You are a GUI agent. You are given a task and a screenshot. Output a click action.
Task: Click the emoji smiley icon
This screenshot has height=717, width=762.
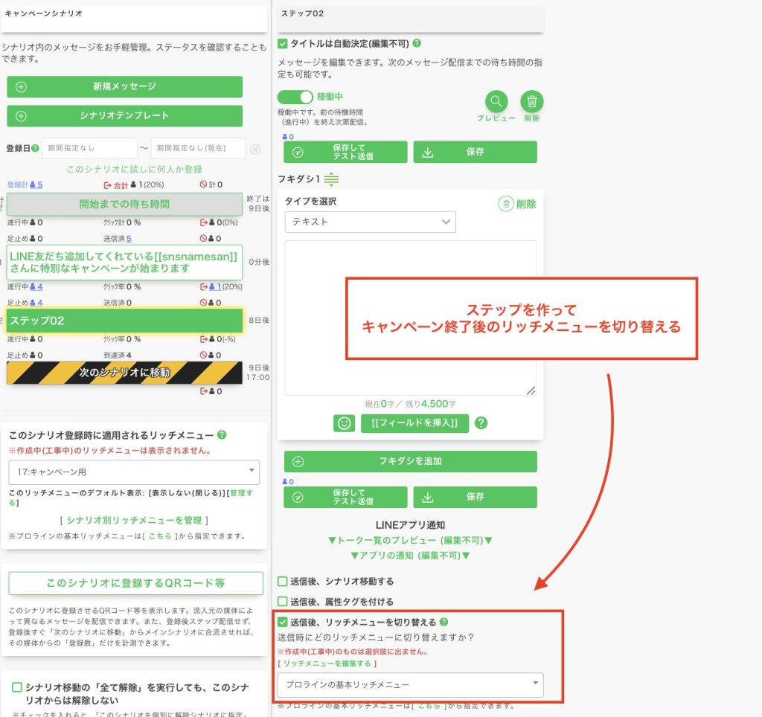344,423
